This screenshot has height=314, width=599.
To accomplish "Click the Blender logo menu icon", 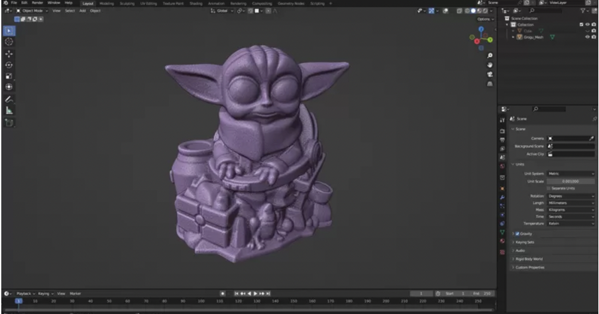I will click(x=5, y=3).
